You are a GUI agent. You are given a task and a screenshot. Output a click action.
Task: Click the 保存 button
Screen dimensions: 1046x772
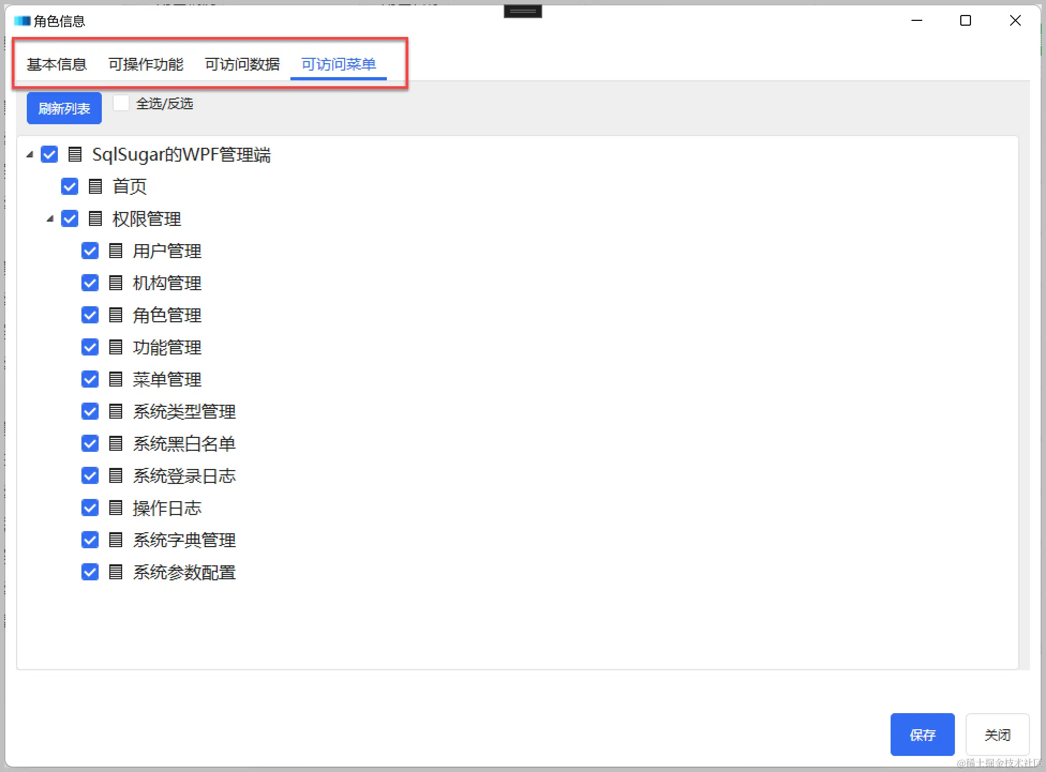(x=922, y=735)
